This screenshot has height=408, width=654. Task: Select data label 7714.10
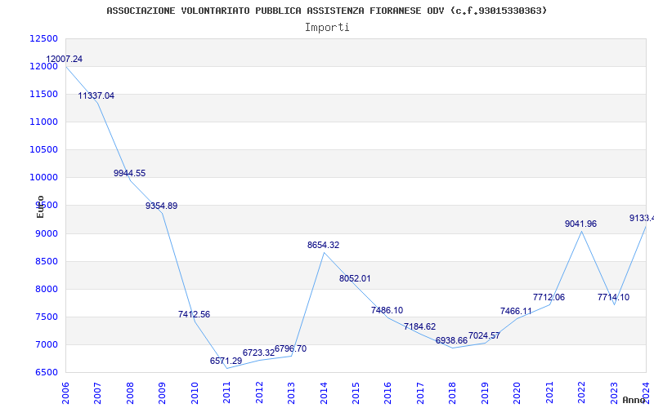pos(614,297)
